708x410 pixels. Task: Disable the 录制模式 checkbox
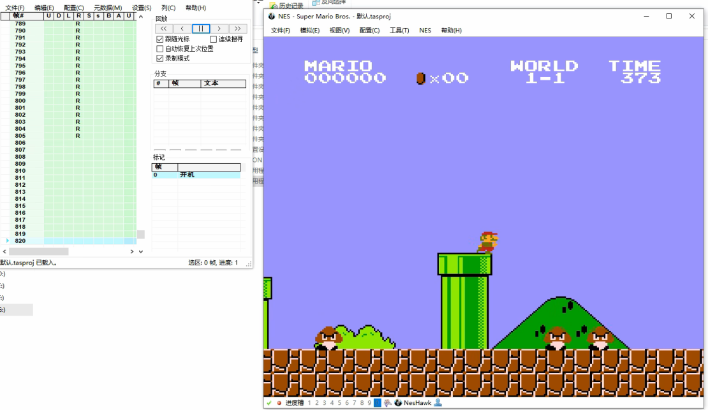160,58
